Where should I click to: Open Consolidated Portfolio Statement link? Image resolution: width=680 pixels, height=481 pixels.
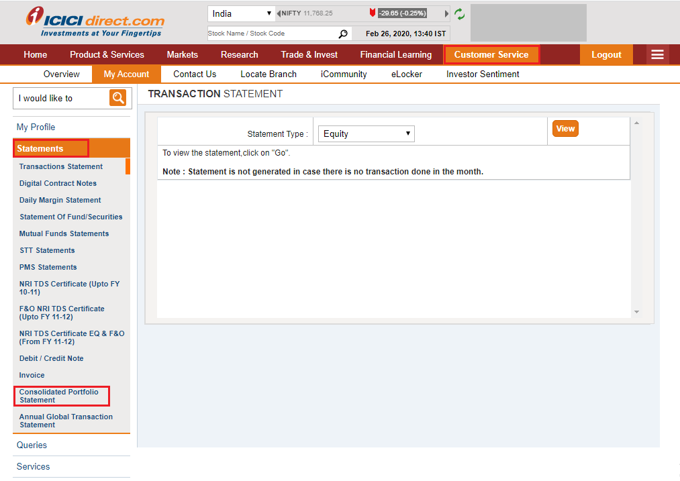tap(58, 396)
